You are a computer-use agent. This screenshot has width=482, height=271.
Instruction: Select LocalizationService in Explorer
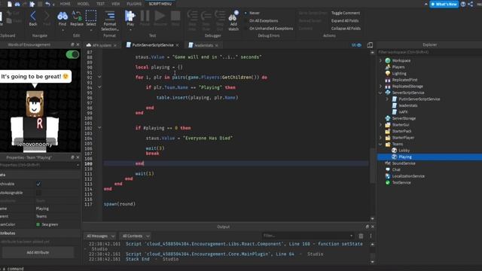click(408, 176)
